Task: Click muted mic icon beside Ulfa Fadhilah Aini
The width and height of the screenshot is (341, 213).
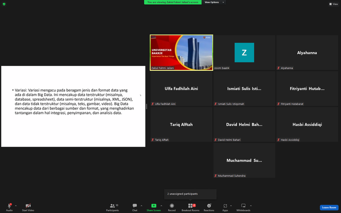Action: tap(153, 104)
